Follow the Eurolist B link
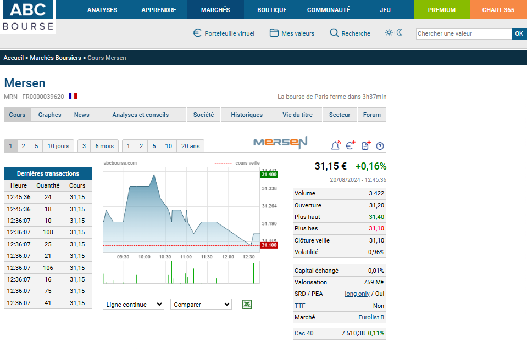 371,317
